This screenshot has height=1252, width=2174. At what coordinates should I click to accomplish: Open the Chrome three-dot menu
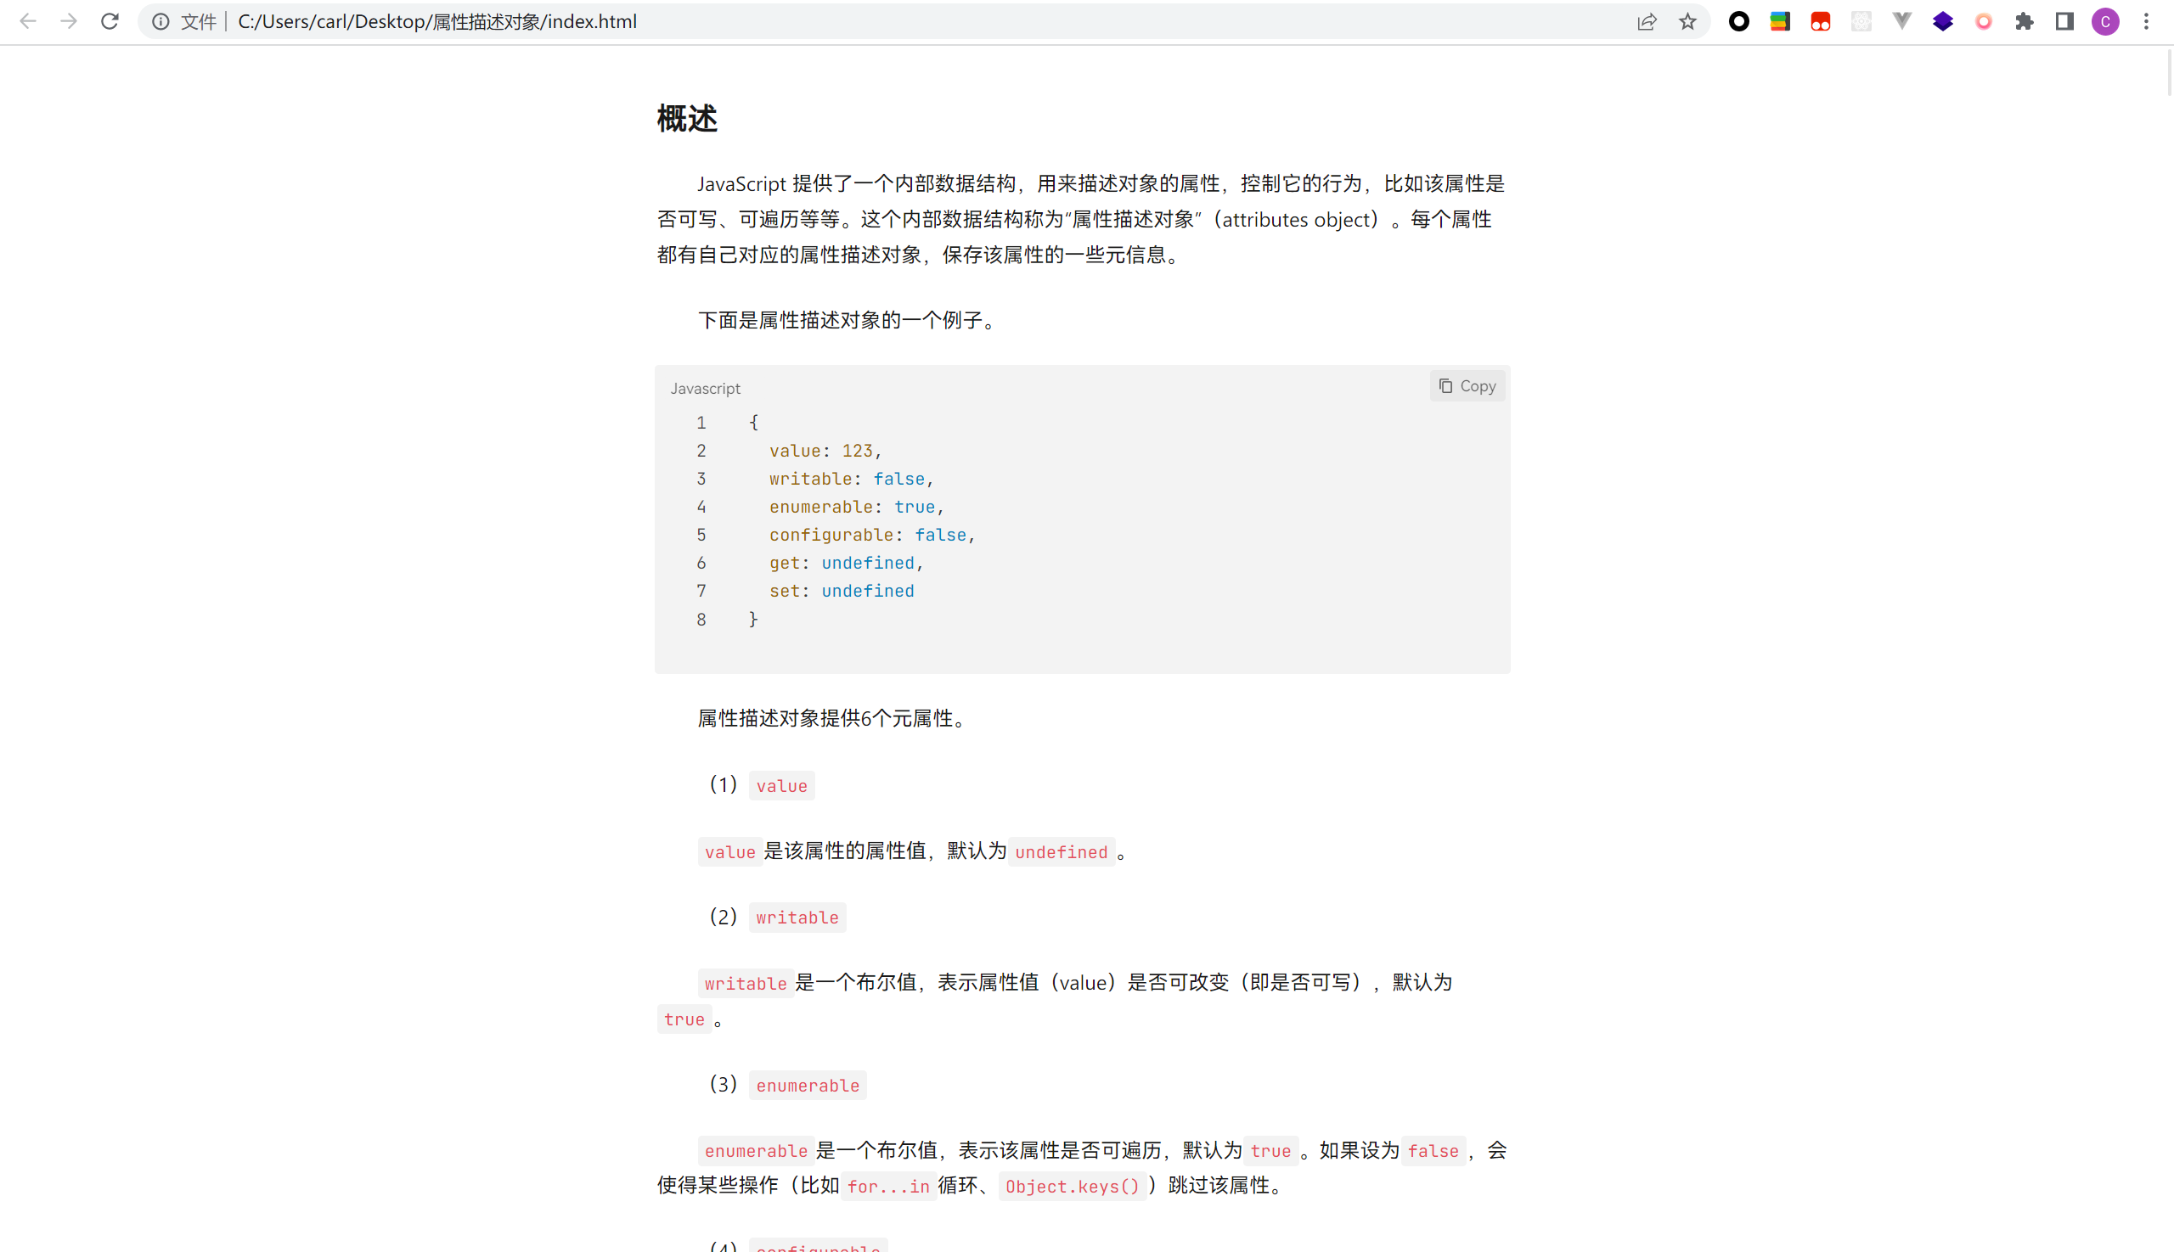2147,21
